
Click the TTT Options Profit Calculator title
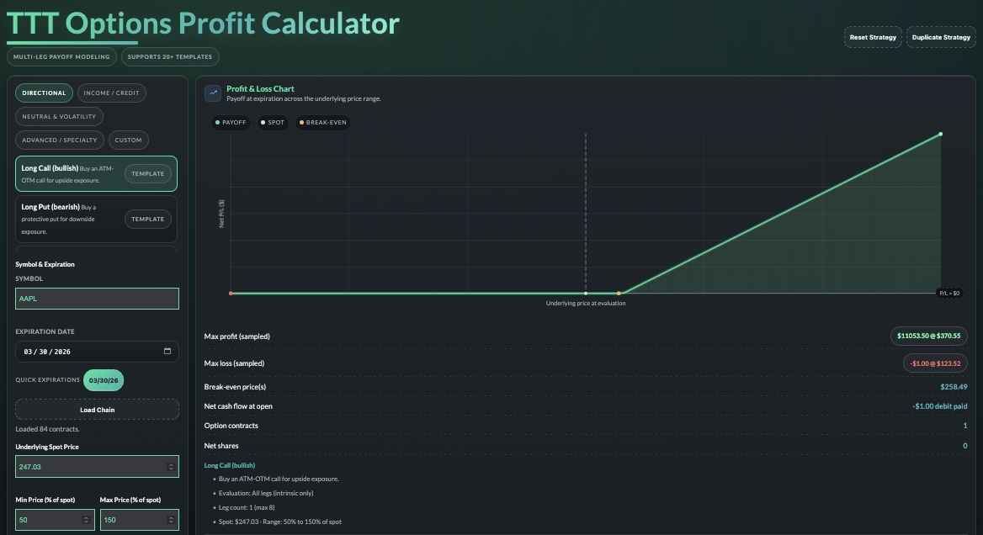click(x=203, y=24)
